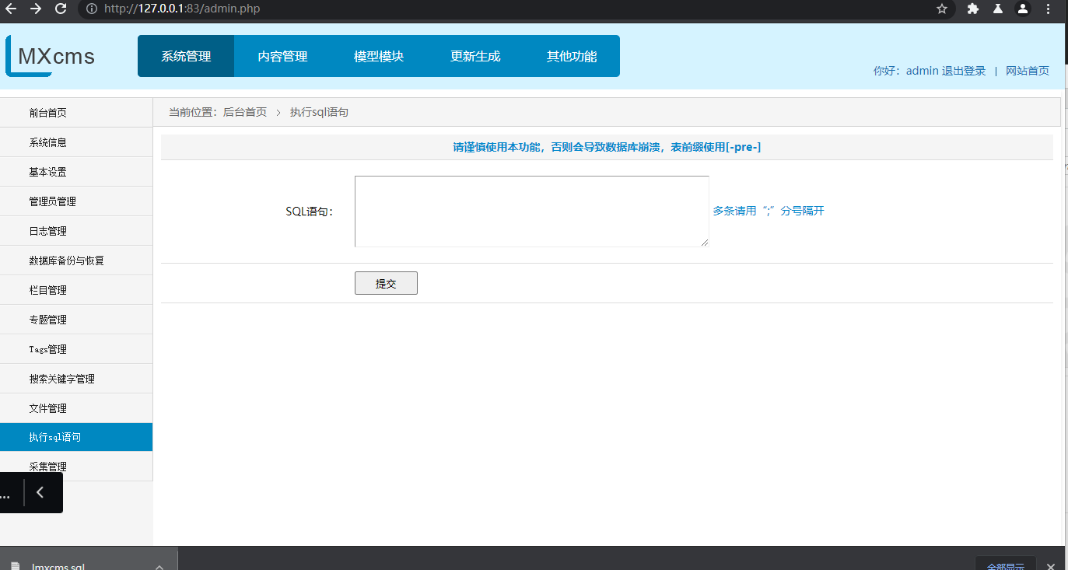Click the SQL语句: field label
The width and height of the screenshot is (1068, 570).
310,212
